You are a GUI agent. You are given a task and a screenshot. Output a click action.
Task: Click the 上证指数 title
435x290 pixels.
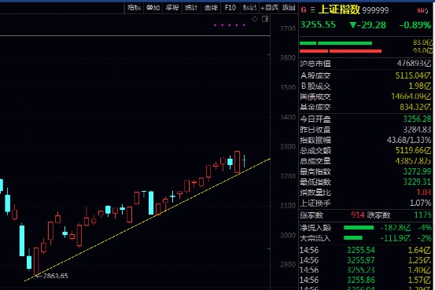coord(339,9)
